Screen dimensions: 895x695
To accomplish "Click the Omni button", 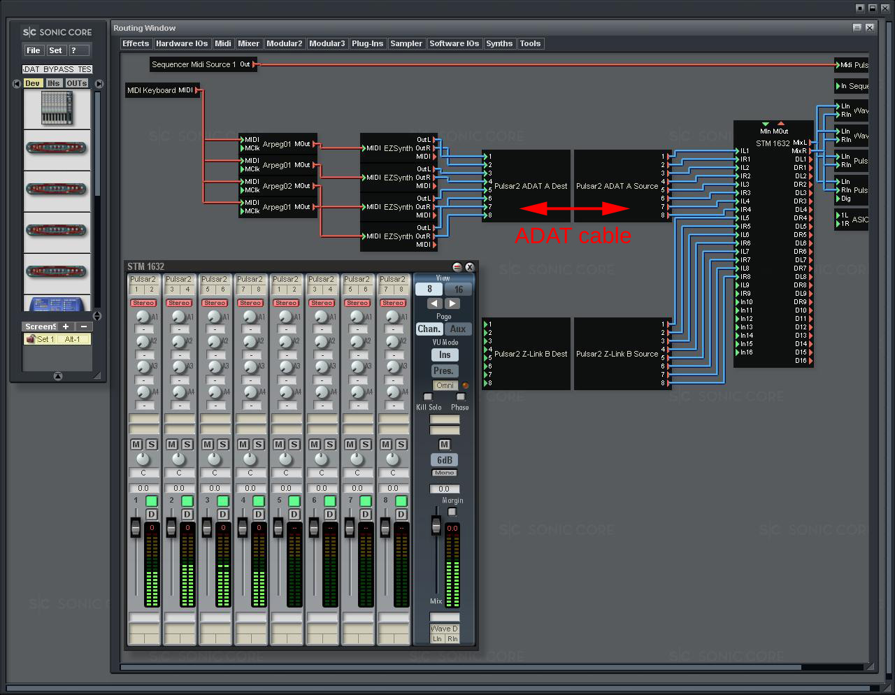I will [445, 385].
